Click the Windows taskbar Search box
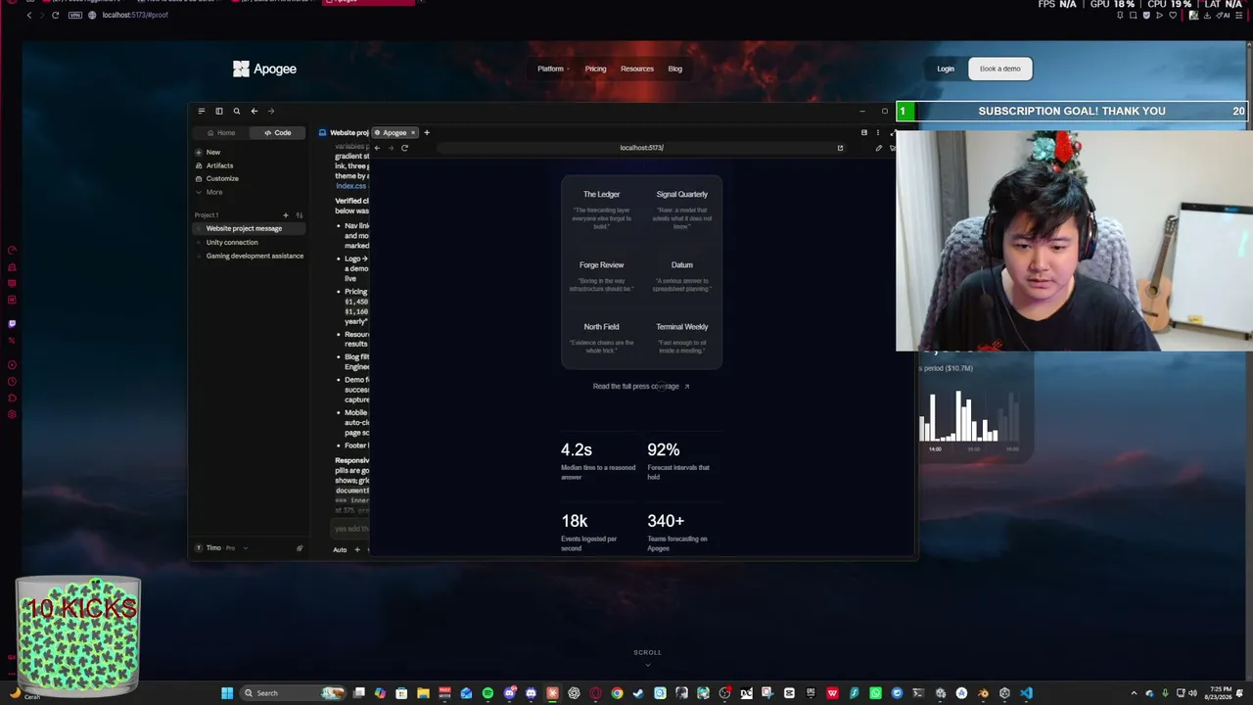The image size is (1253, 705). coord(293,693)
